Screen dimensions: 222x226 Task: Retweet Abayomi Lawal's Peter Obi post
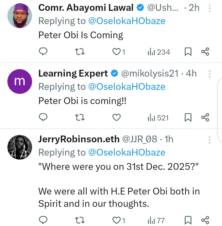tap(80, 52)
